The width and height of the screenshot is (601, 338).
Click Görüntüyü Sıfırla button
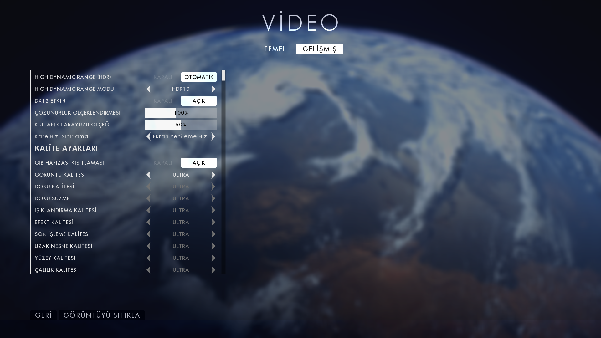tap(101, 315)
